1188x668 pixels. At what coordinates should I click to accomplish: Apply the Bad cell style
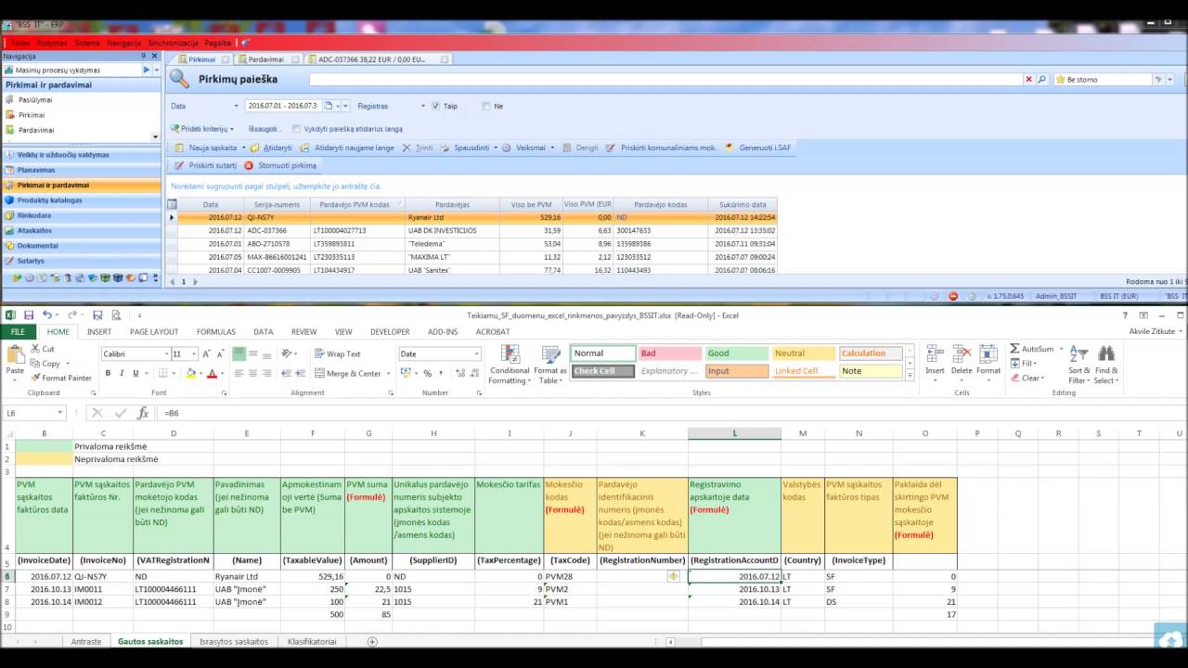coord(669,353)
